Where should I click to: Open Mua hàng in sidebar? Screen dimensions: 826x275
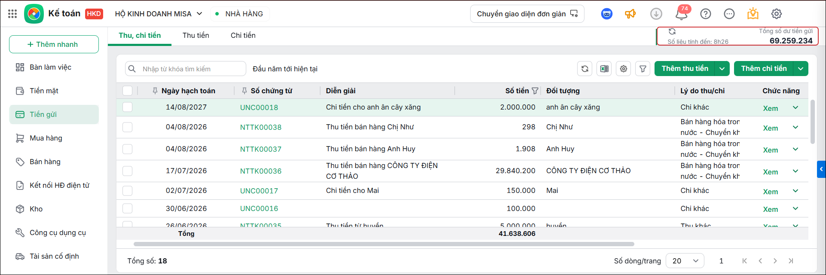pos(54,138)
